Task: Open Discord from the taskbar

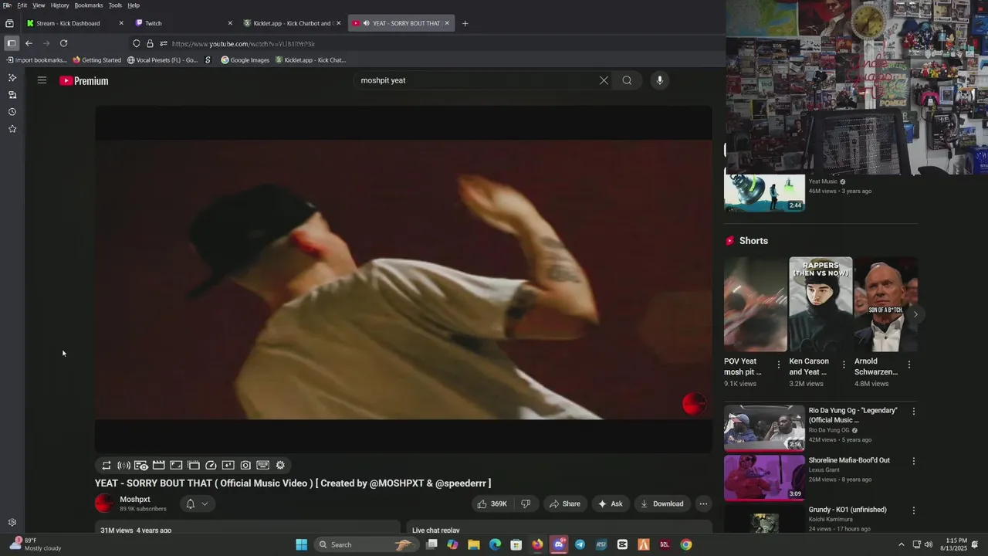Action: point(559,544)
